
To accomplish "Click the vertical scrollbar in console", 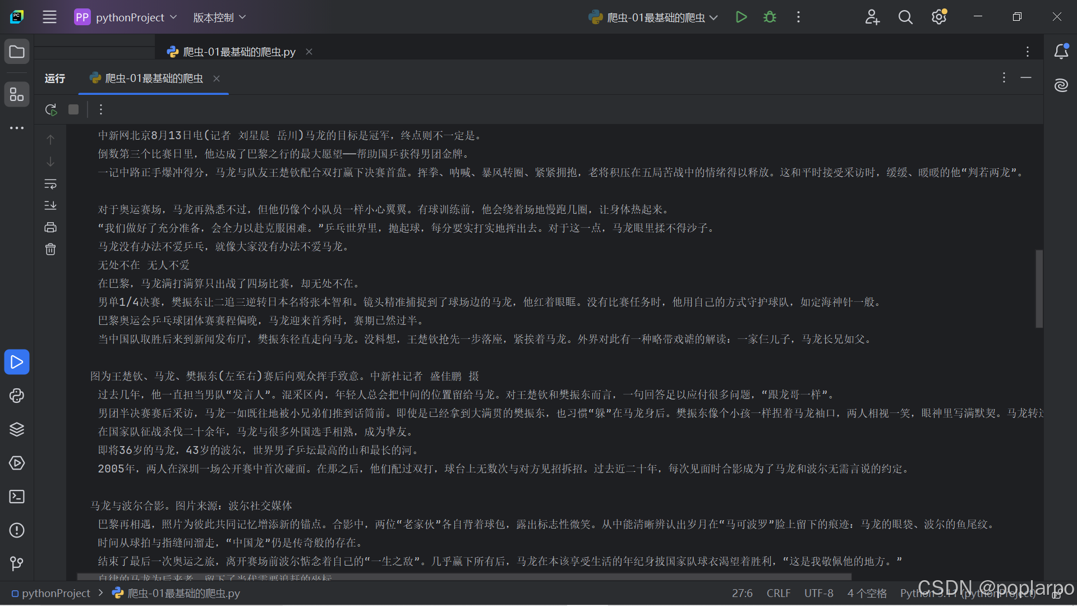I will (1039, 288).
